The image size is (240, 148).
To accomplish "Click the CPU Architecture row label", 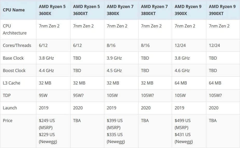I will [x=15, y=29].
